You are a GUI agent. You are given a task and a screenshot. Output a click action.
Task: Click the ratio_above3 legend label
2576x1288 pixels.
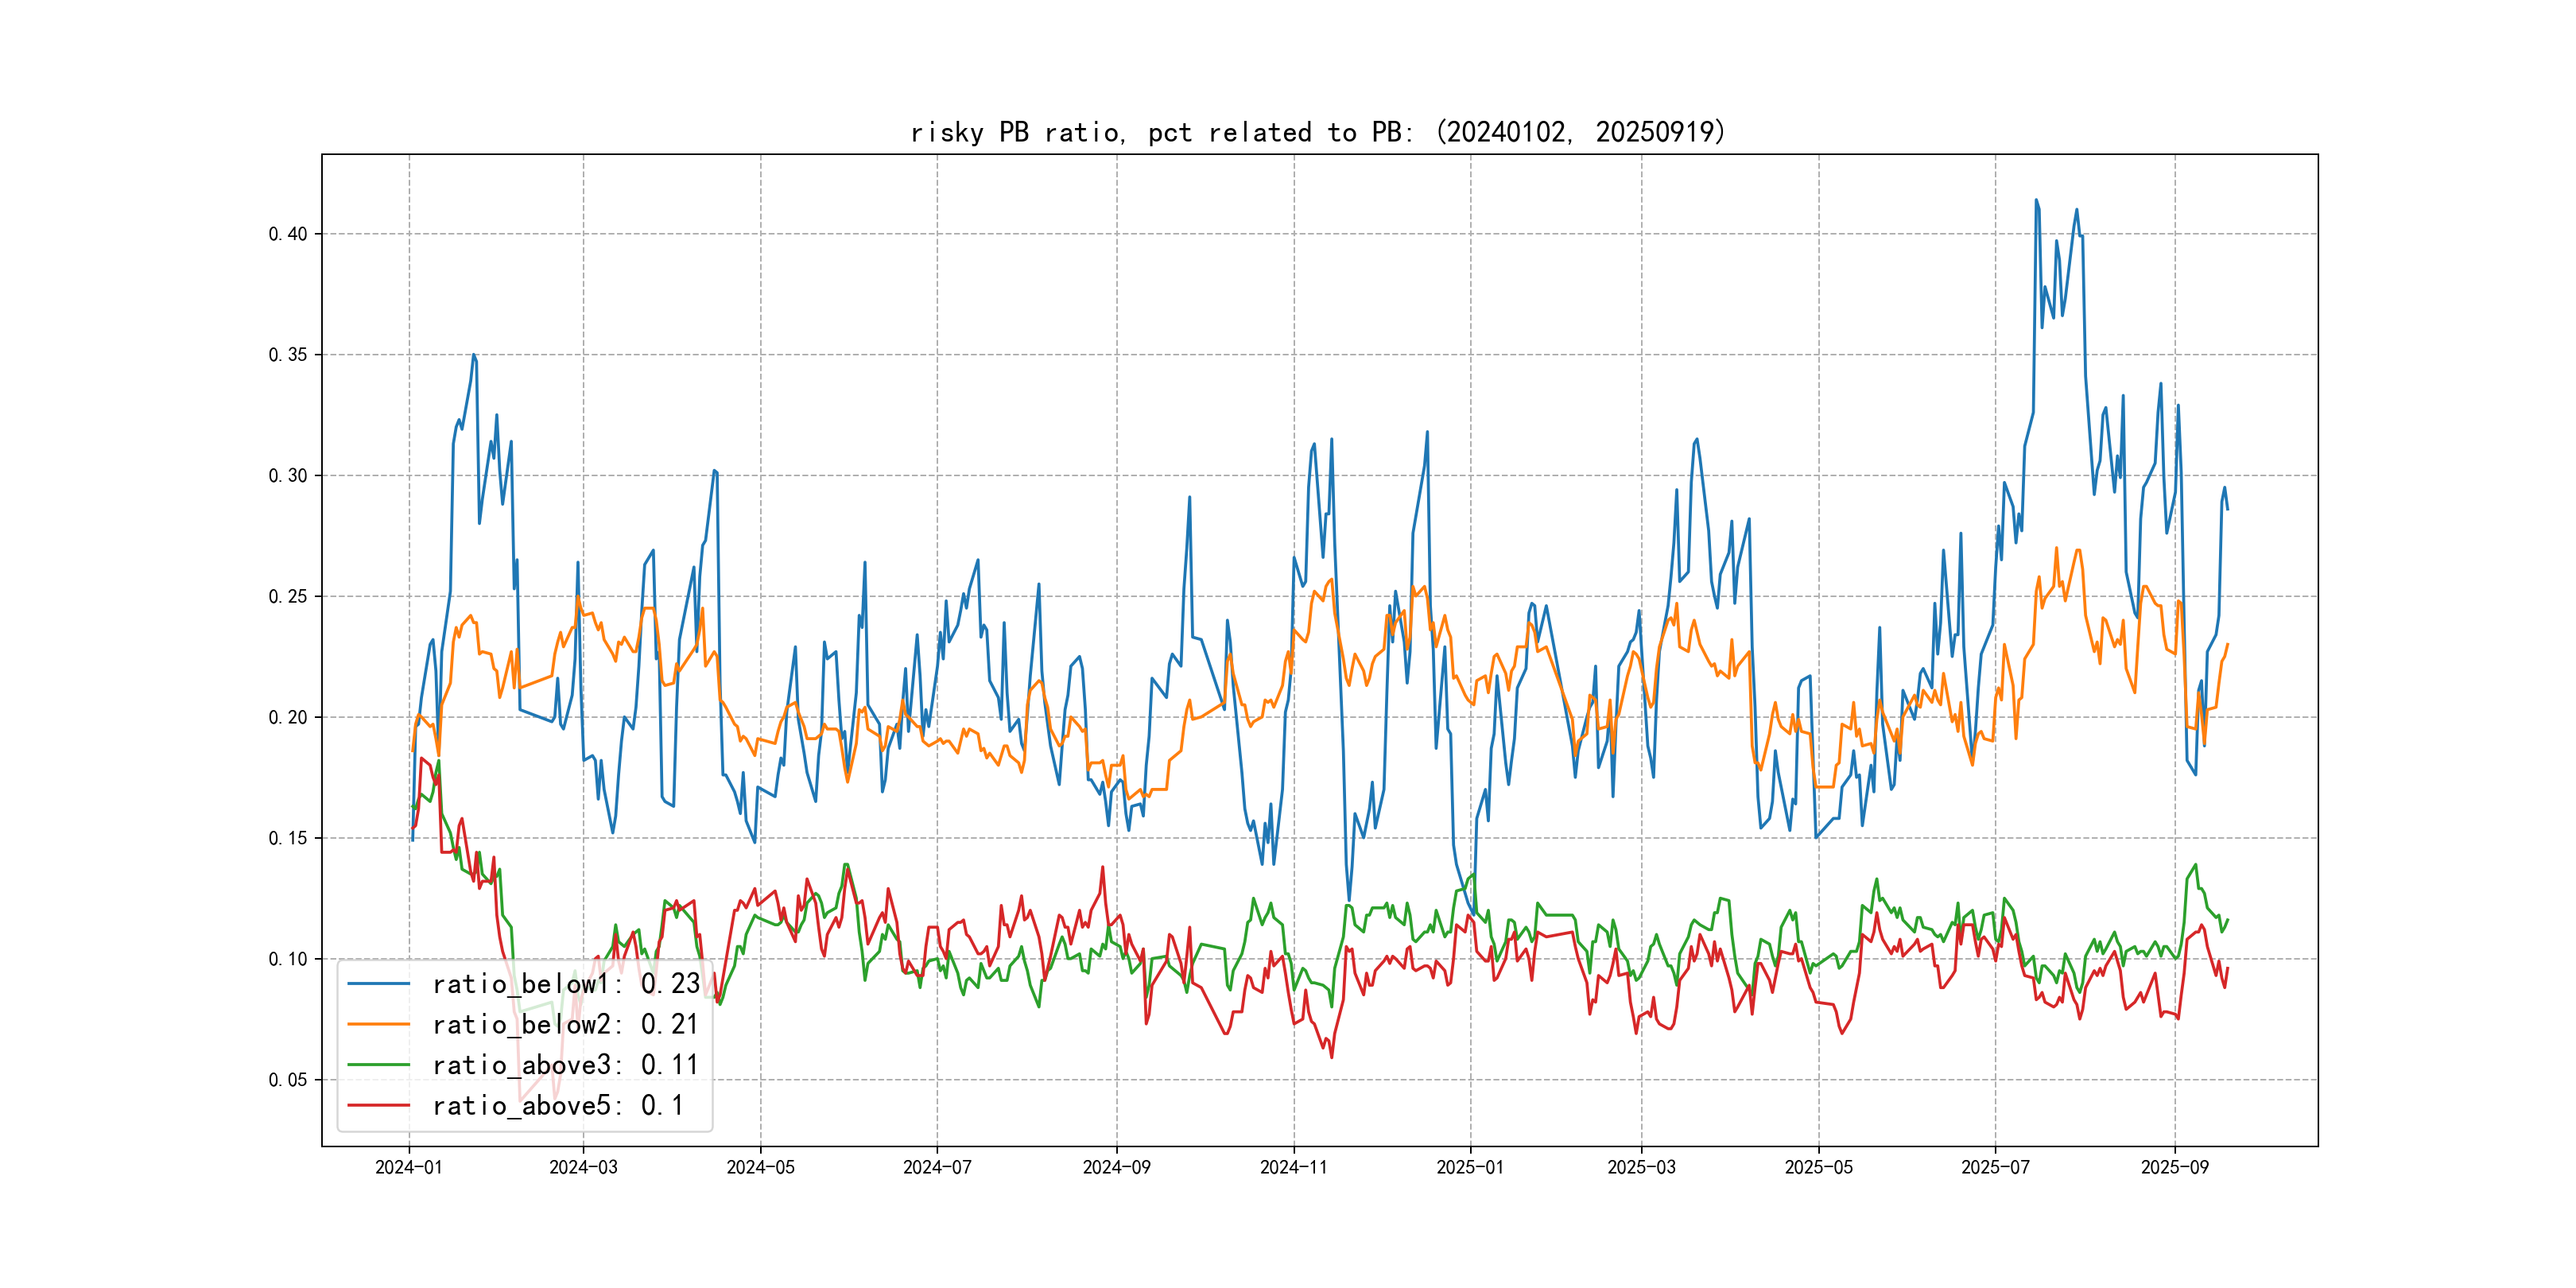click(x=565, y=1065)
